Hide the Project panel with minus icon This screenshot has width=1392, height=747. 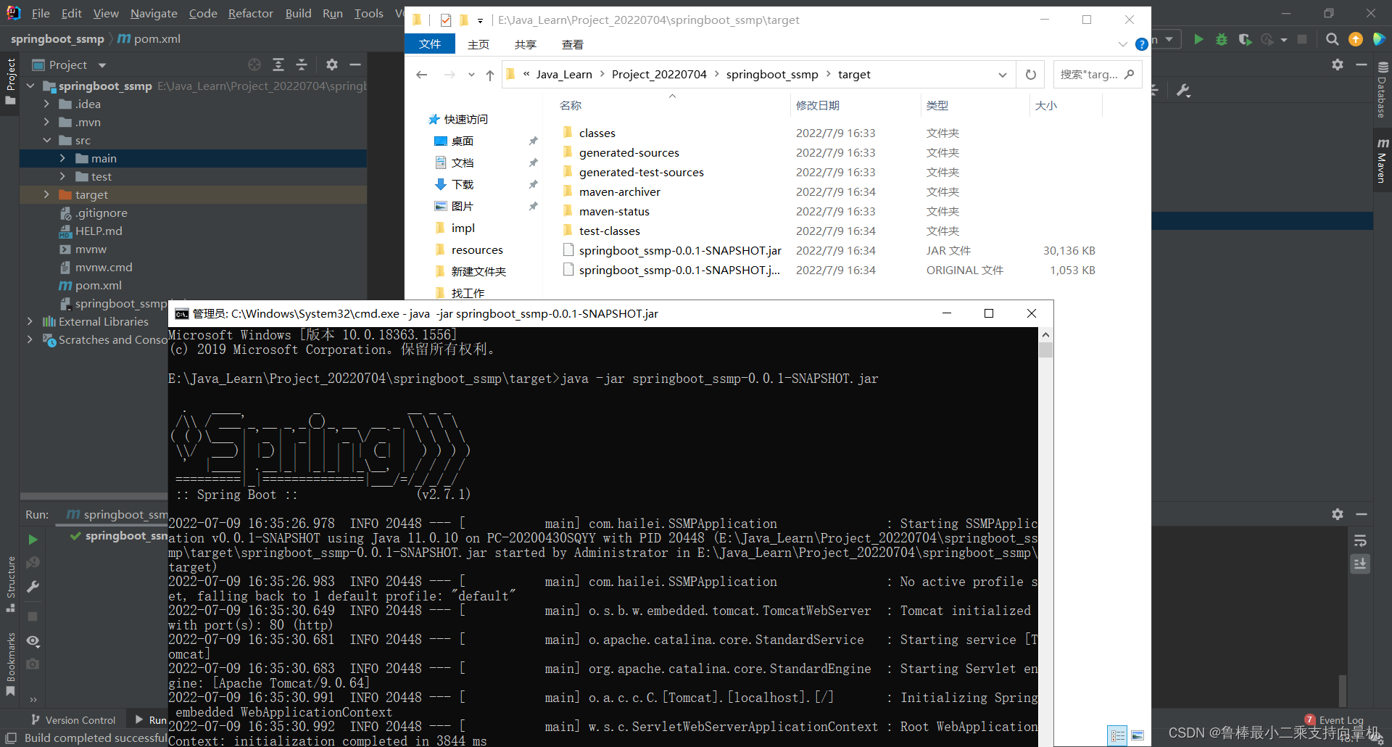[x=355, y=65]
